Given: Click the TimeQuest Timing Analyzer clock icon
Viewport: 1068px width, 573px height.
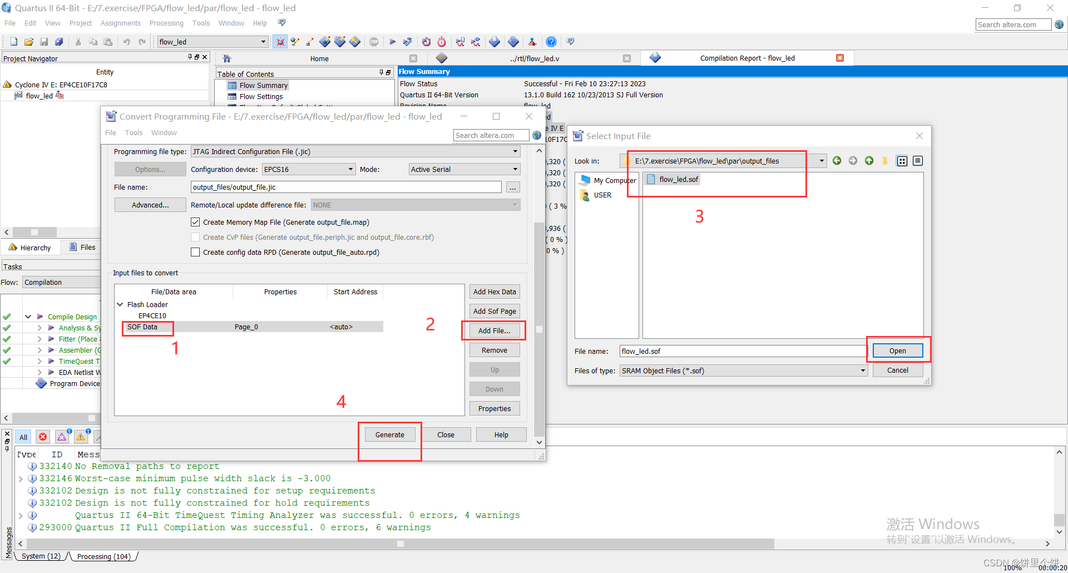Looking at the screenshot, I should pyautogui.click(x=442, y=42).
